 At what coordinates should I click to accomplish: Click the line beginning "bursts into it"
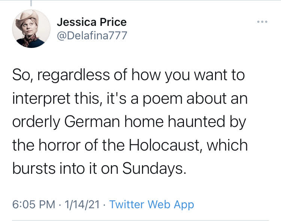(x=99, y=168)
